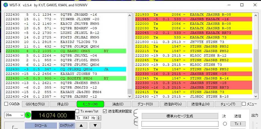The width and height of the screenshot is (261, 129).
Task: Toggle the green モニター(M) button
Action: 90,104
